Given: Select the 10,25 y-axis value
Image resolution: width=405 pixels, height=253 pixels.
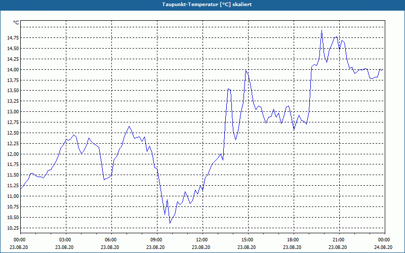Looking at the screenshot, I should point(13,228).
